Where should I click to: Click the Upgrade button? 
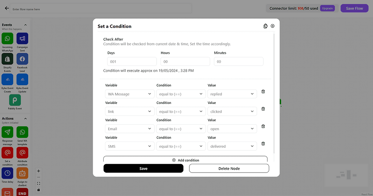pyautogui.click(x=327, y=8)
